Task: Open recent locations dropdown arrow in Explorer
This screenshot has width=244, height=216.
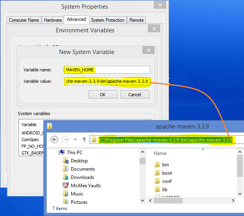Action: click(x=75, y=140)
